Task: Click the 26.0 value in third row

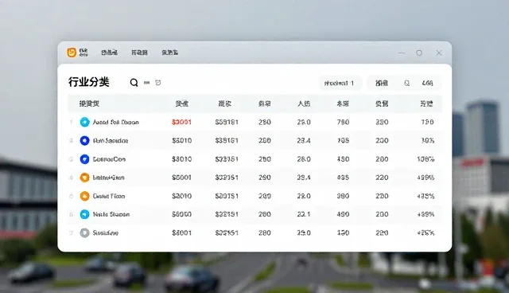Action: (x=304, y=159)
